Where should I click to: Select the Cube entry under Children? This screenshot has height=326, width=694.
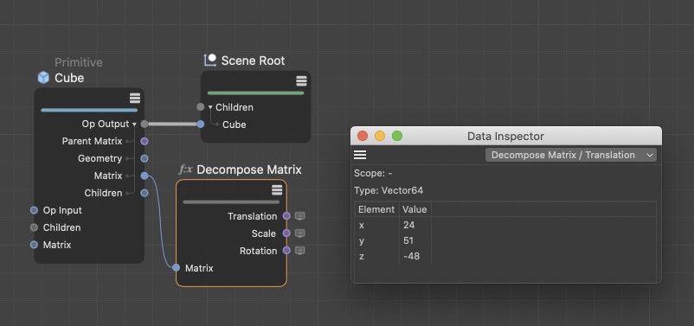pyautogui.click(x=235, y=125)
